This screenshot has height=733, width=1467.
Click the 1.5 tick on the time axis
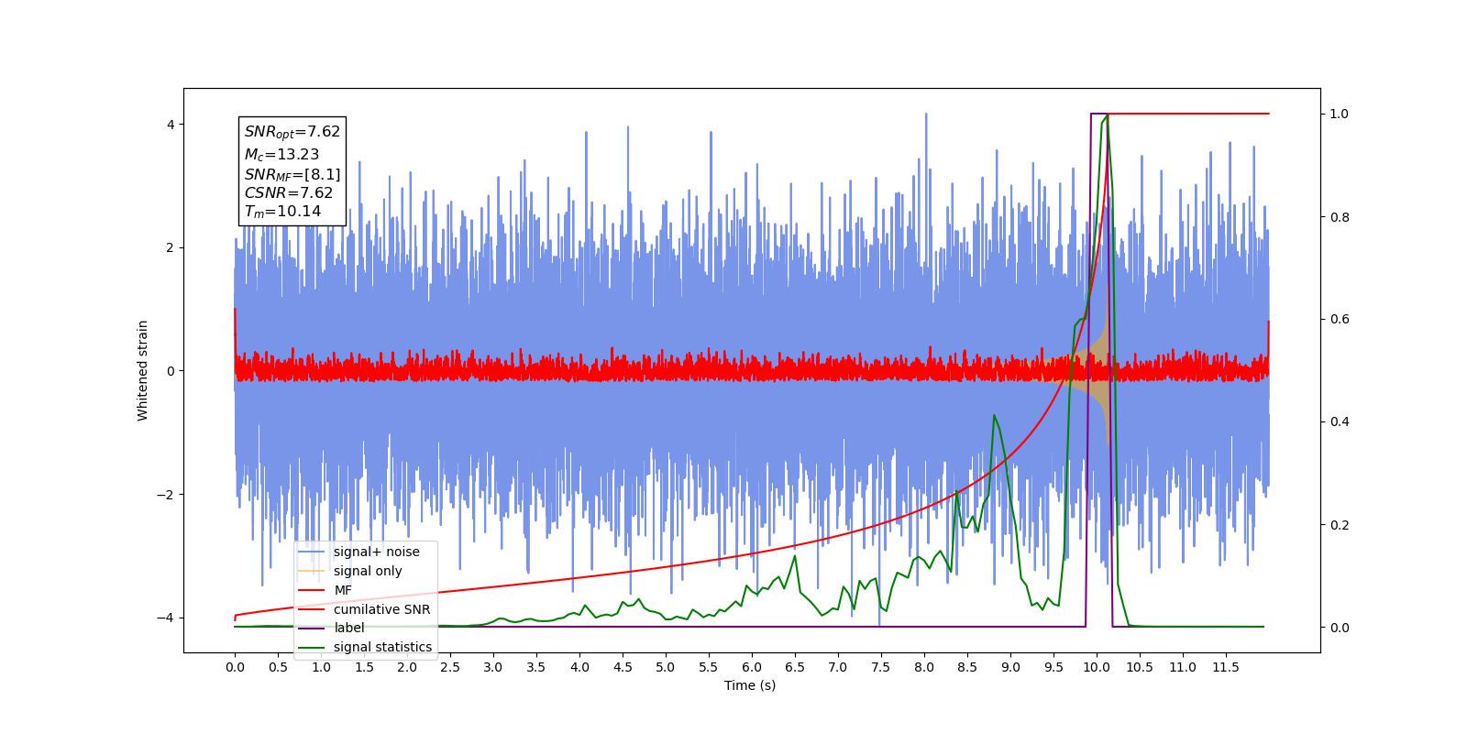click(364, 667)
